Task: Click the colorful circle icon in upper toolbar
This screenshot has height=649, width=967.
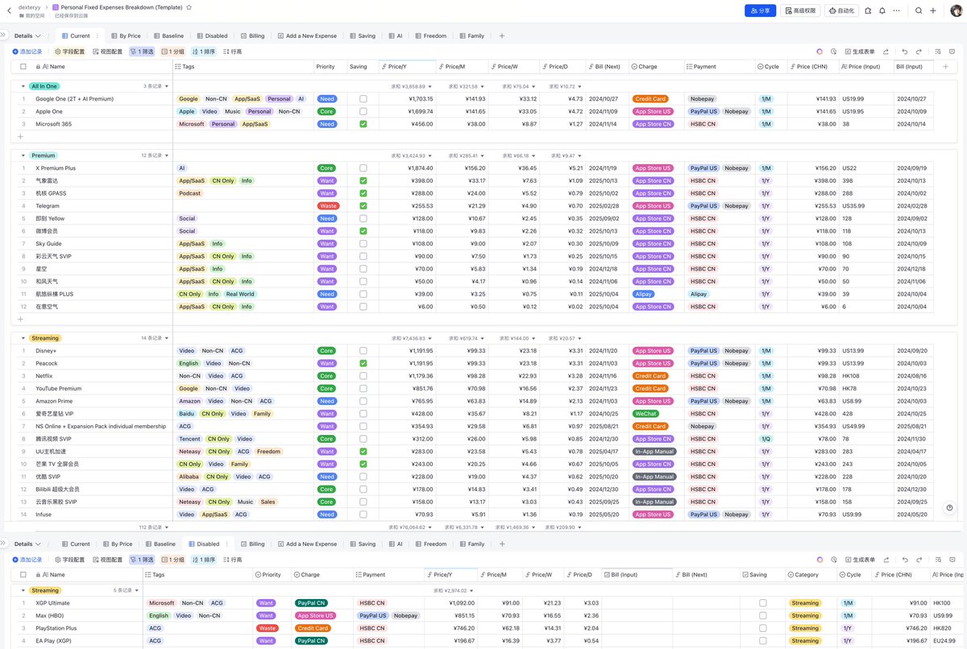Action: [820, 52]
